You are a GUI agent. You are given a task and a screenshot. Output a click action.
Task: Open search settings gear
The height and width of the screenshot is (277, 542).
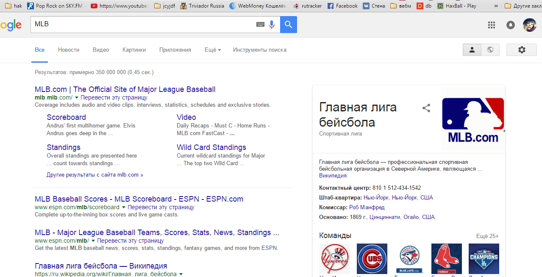pos(522,50)
